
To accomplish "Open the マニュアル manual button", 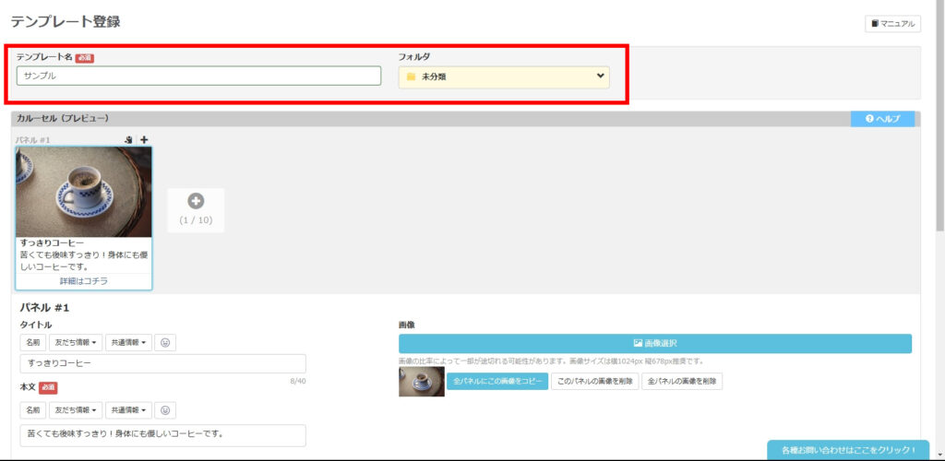I will [x=892, y=24].
